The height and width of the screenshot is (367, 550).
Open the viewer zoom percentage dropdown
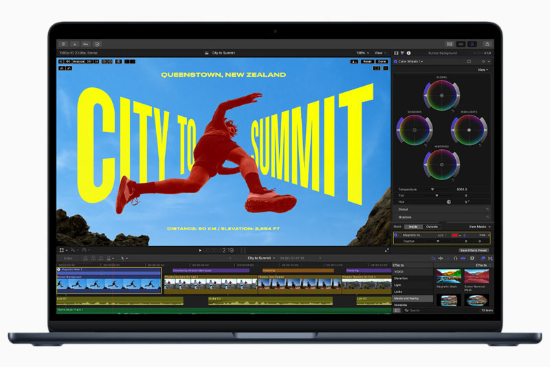[x=362, y=53]
